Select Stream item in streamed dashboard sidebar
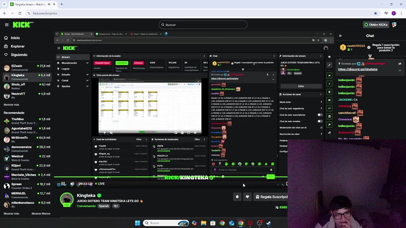The image size is (406, 228). 73,57
